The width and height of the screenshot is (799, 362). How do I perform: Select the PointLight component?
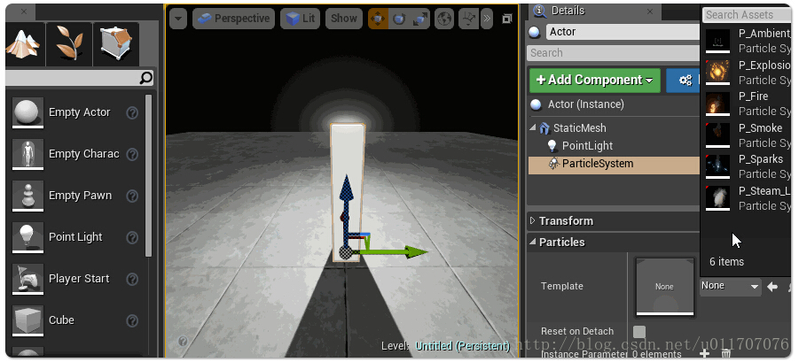click(587, 146)
